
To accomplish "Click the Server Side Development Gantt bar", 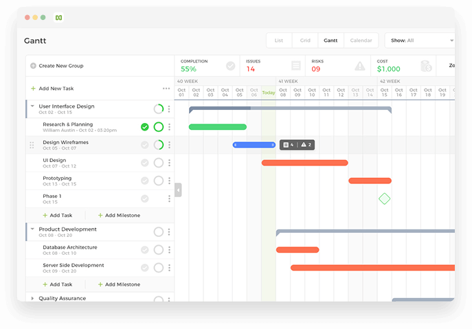I will pos(372,268).
